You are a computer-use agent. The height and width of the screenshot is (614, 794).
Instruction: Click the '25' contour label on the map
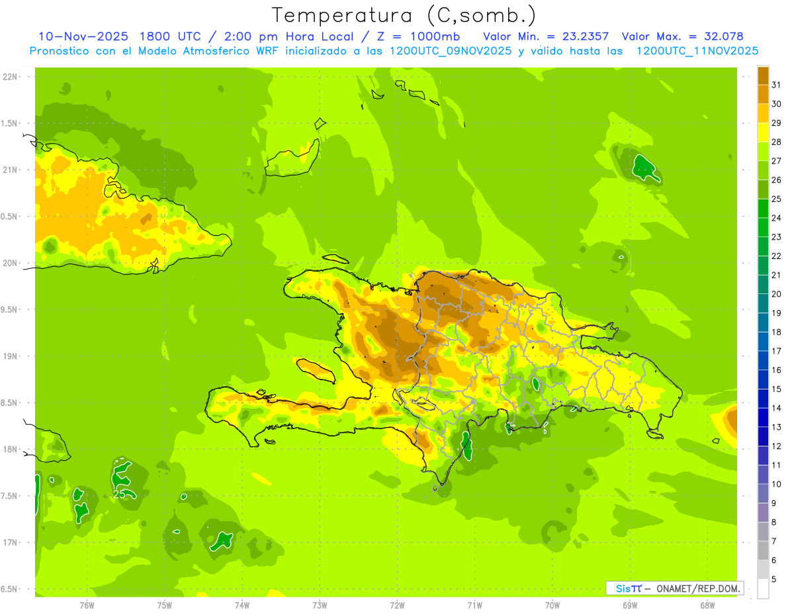[x=120, y=493]
